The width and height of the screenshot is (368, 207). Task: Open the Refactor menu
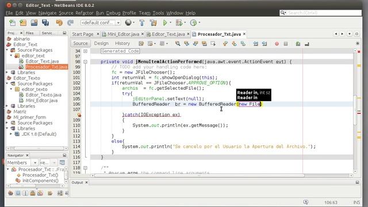tap(85, 13)
